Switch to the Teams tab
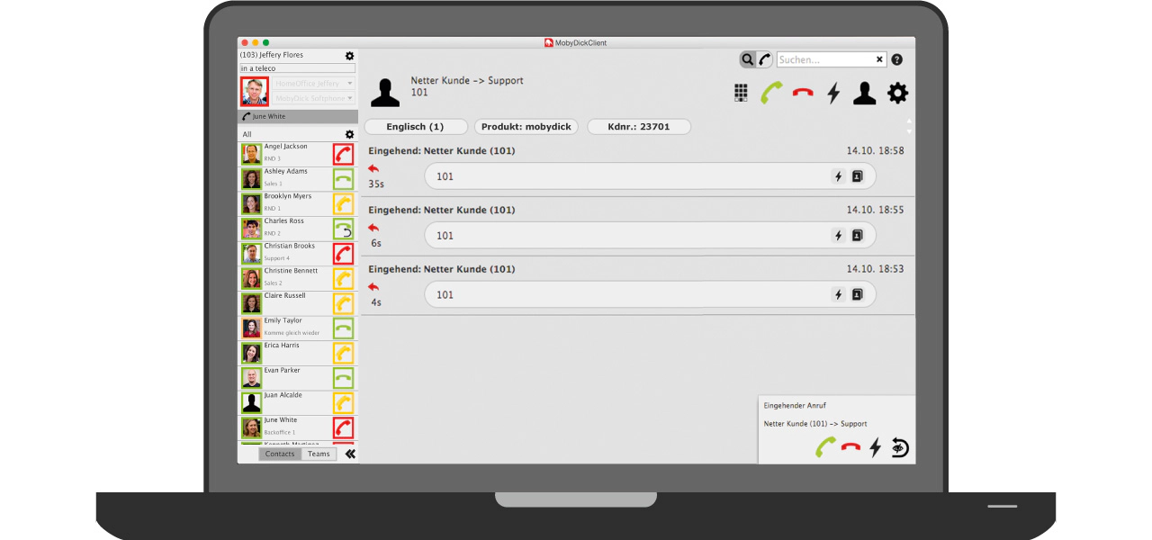This screenshot has height=540, width=1152. [x=319, y=454]
